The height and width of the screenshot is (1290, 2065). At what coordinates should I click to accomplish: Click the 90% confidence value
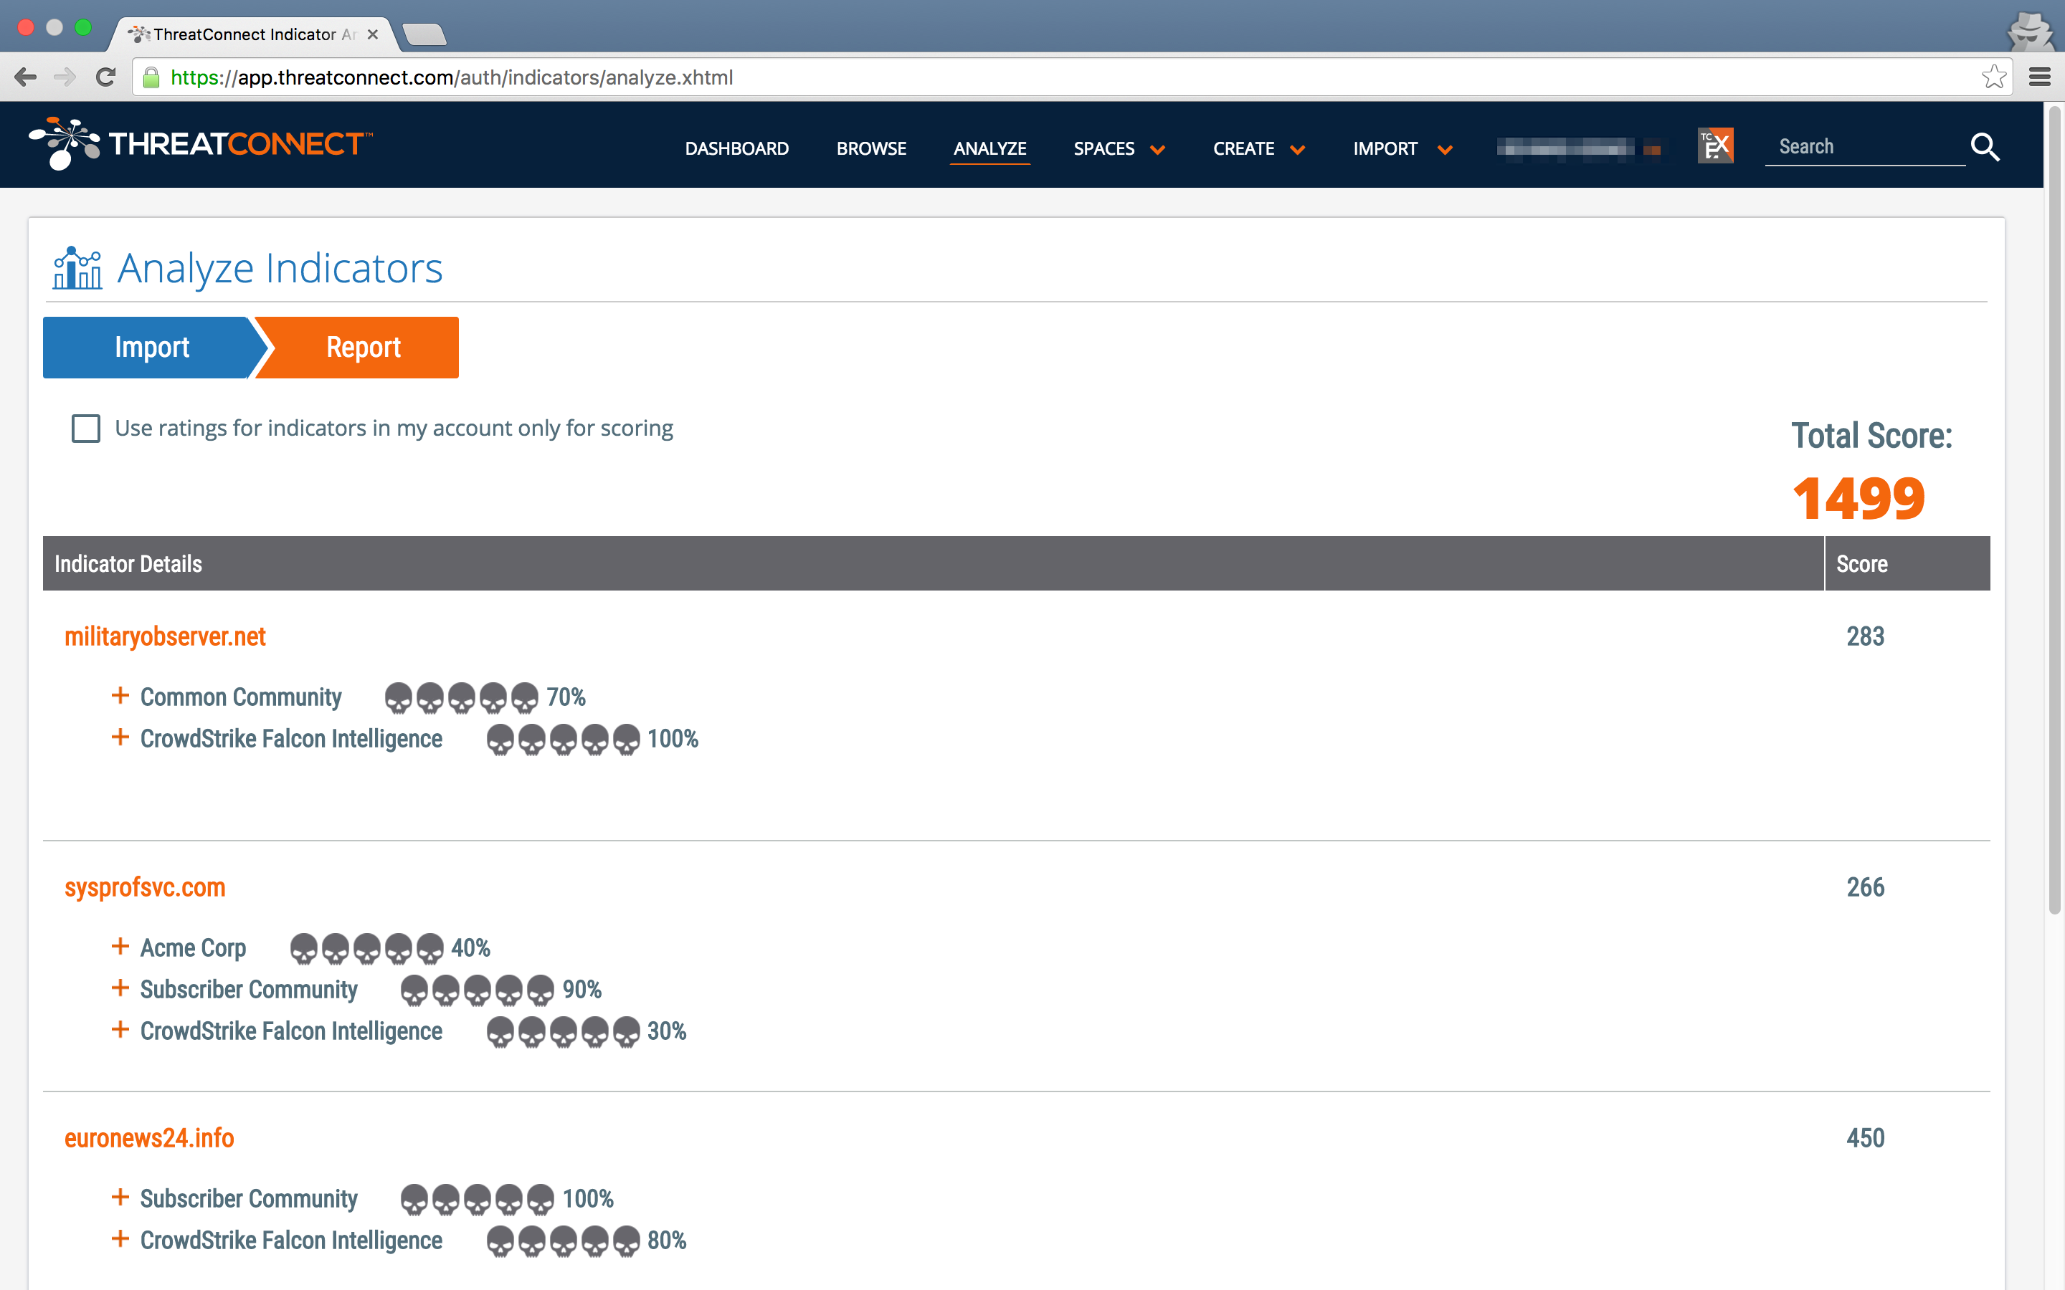click(x=582, y=990)
